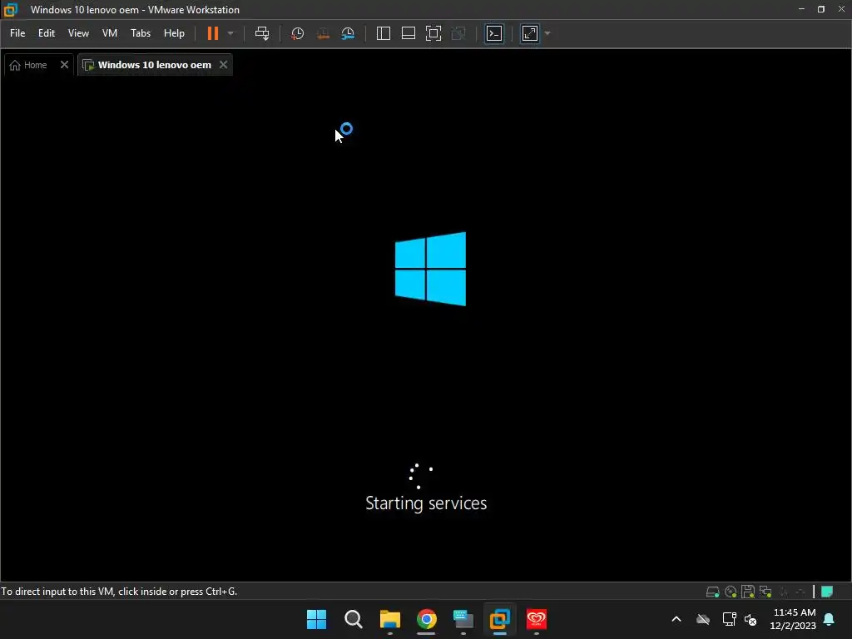Open the Help menu
852x639 pixels.
174,33
